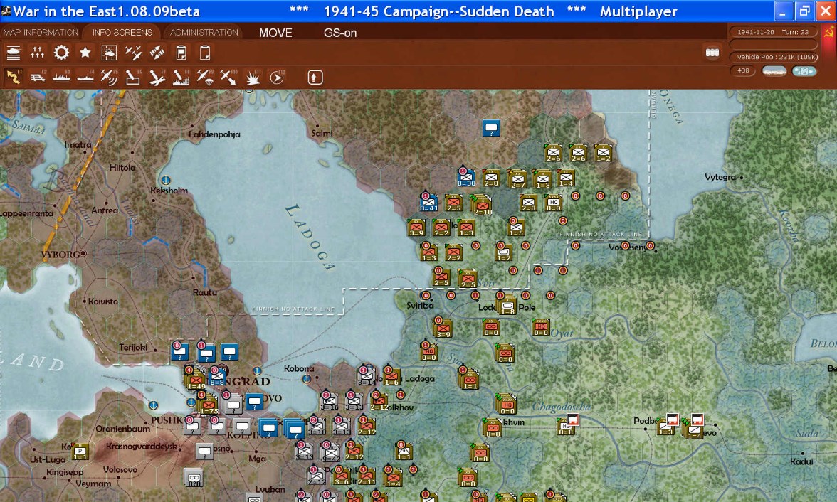Select the F5 air recon mode
The width and height of the screenshot is (837, 502).
coord(109,78)
